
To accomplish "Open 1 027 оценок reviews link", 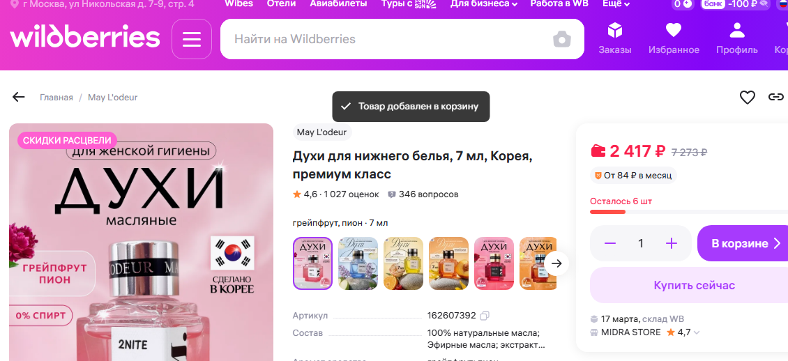I will click(x=351, y=194).
